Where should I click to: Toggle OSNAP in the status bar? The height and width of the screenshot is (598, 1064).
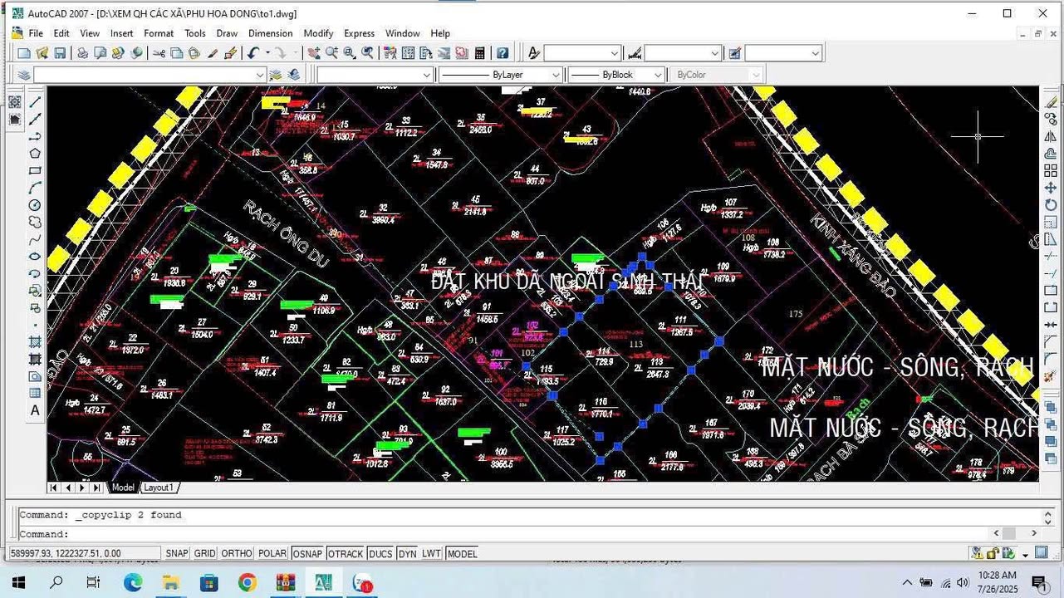coord(306,553)
